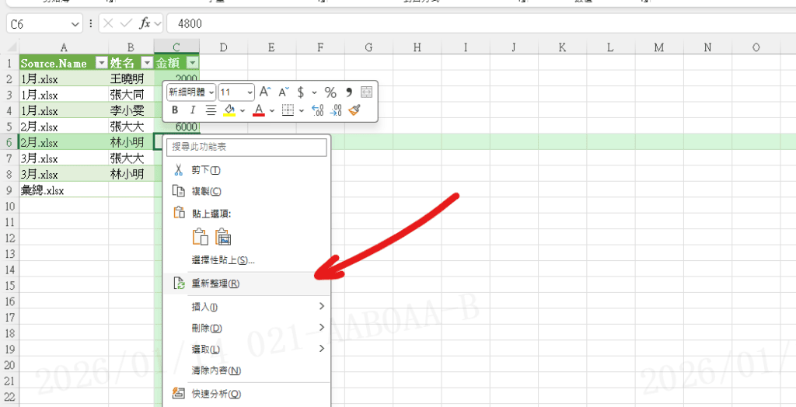Click the decrease font size icon

tap(283, 92)
